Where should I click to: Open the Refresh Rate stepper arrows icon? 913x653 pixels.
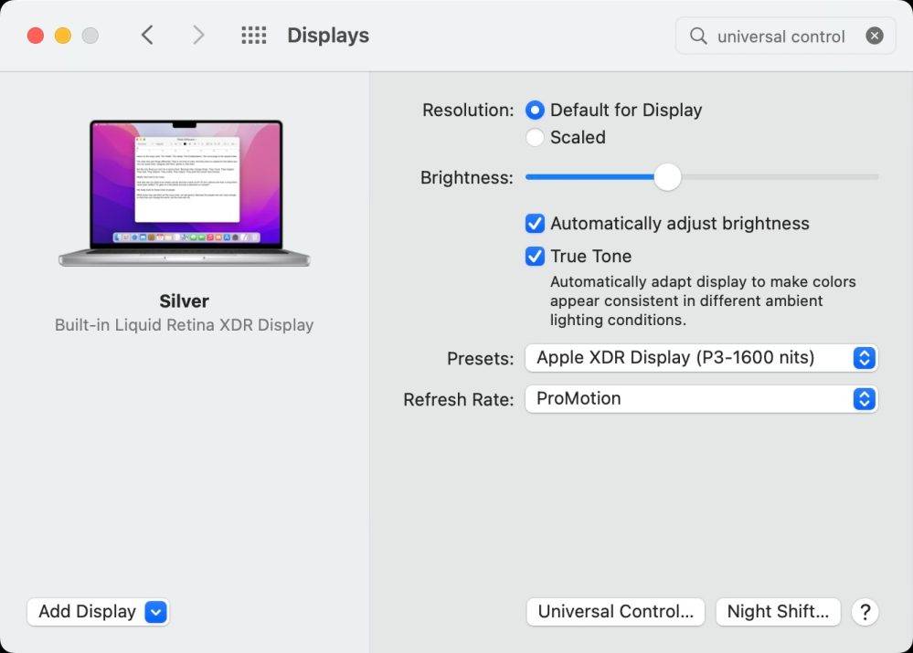864,399
